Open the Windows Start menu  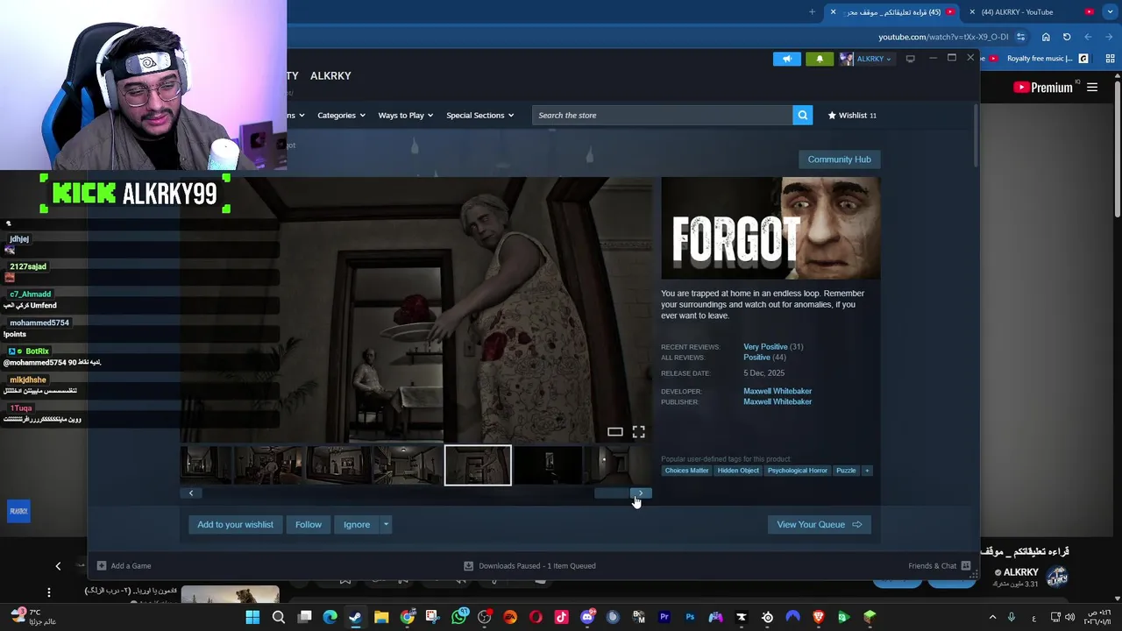tap(252, 617)
